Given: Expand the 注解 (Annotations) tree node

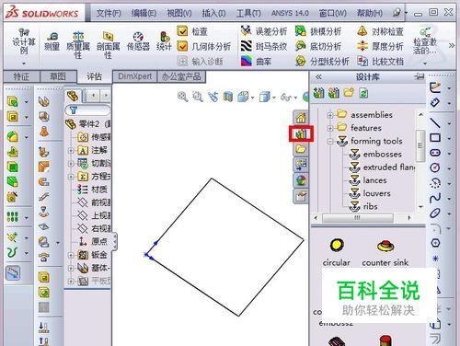Looking at the screenshot, I should tap(71, 151).
